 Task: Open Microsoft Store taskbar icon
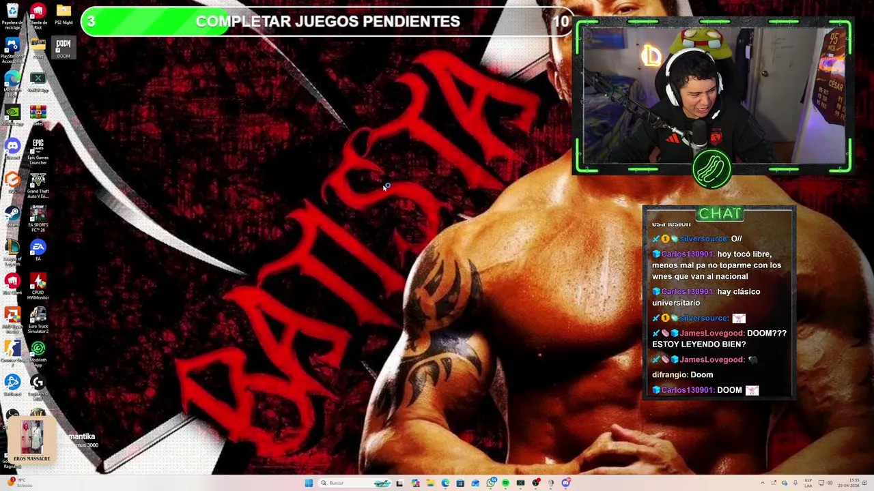pyautogui.click(x=460, y=483)
